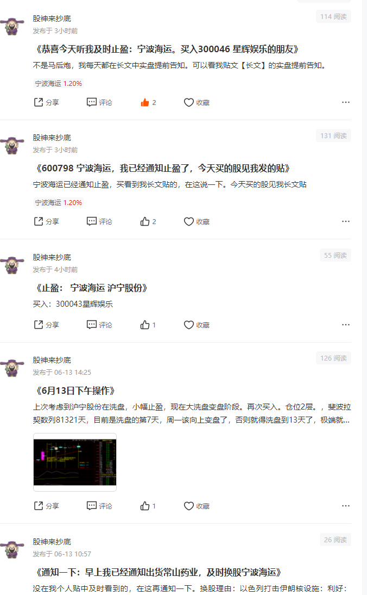Like the 6月13日下午操作 post
The width and height of the screenshot is (367, 595).
148,506
